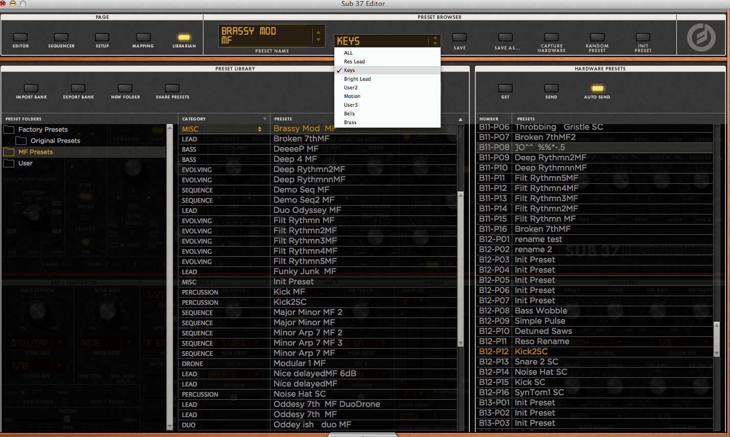Choose User3 from the category menu
The height and width of the screenshot is (437, 730).
click(x=387, y=105)
